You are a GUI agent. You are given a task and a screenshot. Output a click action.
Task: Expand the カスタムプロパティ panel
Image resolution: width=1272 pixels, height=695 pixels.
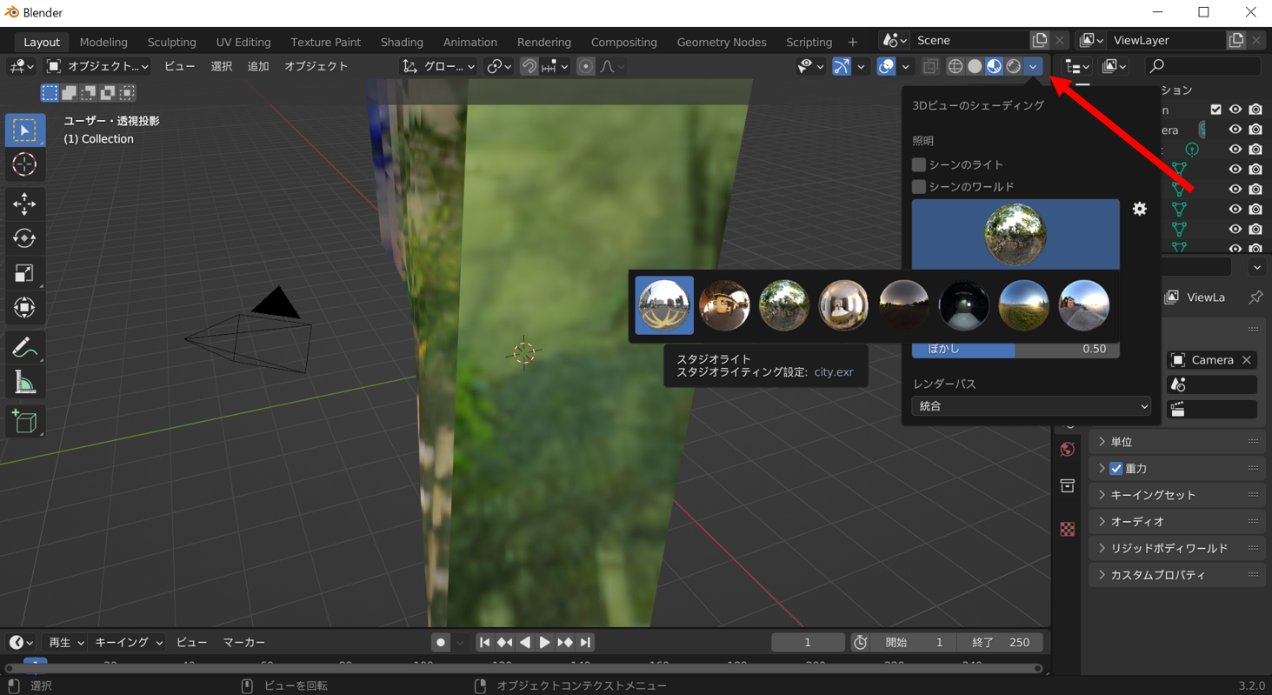click(1177, 575)
